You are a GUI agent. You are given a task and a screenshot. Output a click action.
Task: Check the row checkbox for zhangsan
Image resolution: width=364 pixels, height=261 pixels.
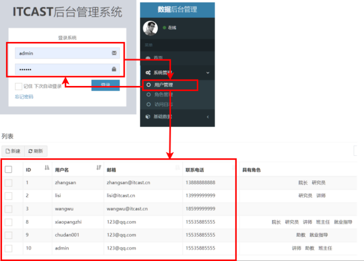pos(8,183)
